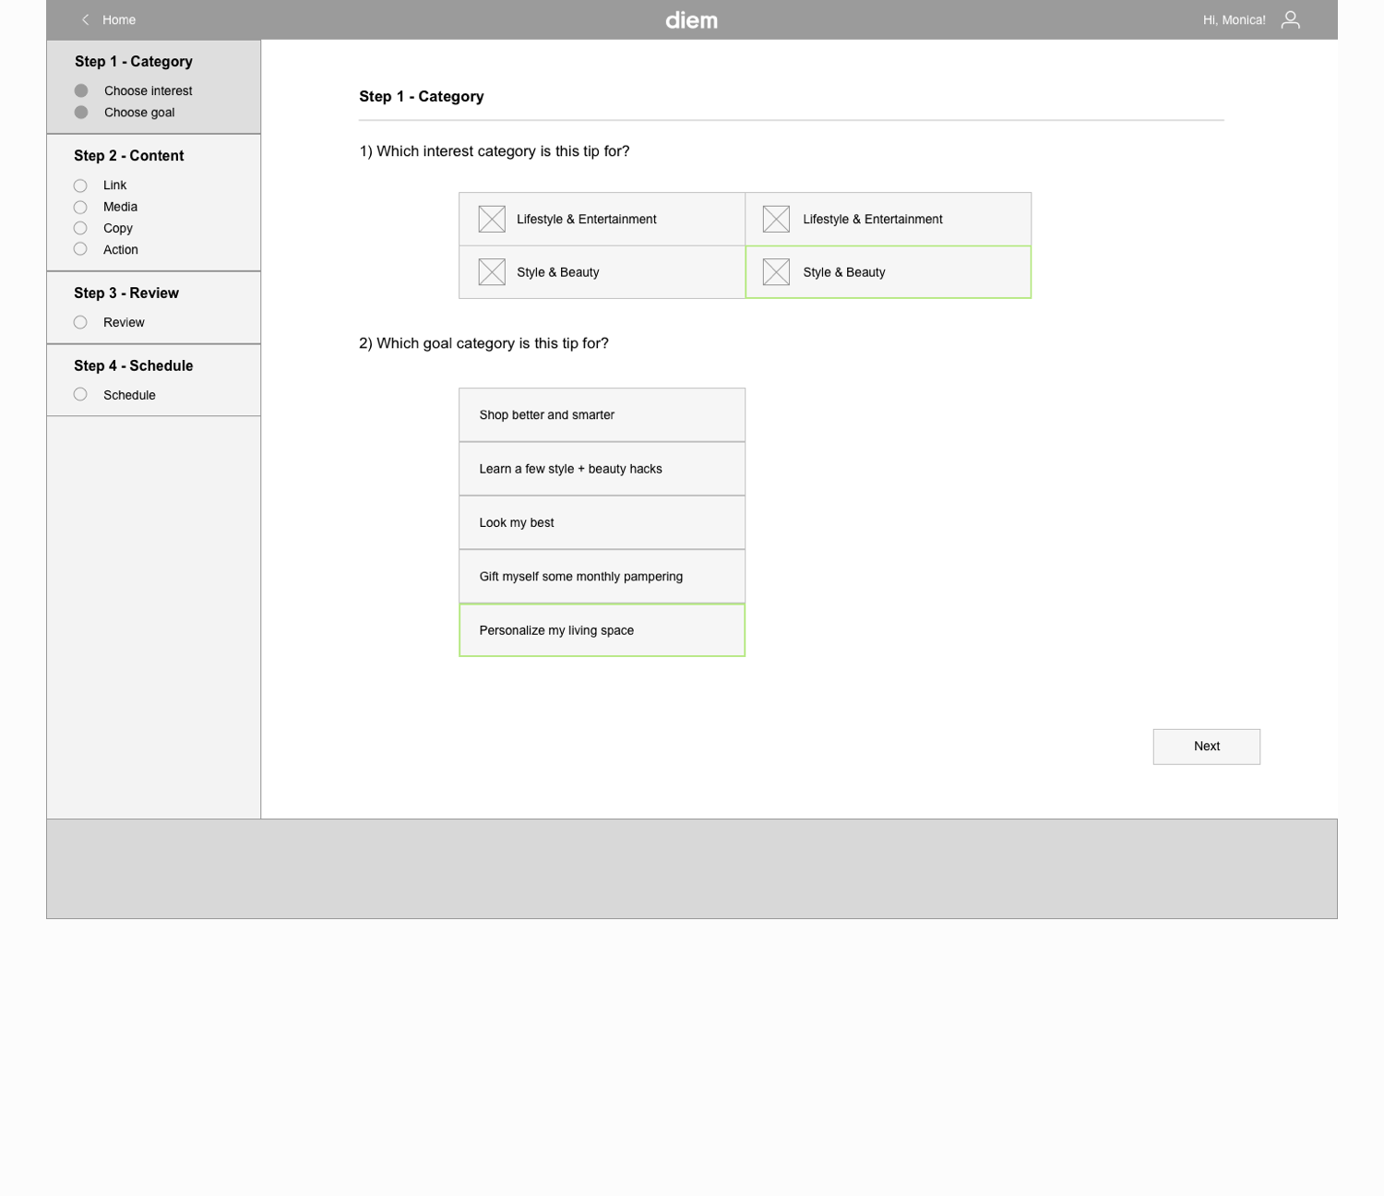This screenshot has height=1196, width=1384.
Task: Select the Choose interest step indicator
Action: pos(81,90)
